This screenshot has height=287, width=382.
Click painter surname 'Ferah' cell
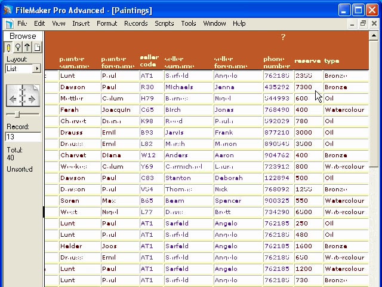click(x=79, y=110)
